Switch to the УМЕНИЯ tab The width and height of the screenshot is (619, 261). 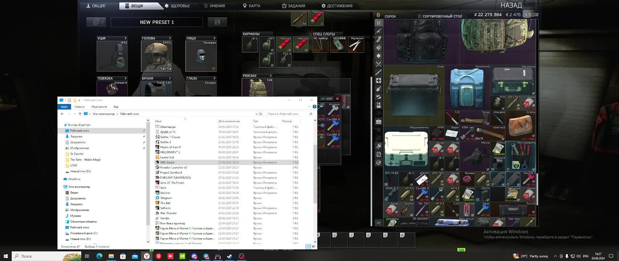(x=214, y=6)
